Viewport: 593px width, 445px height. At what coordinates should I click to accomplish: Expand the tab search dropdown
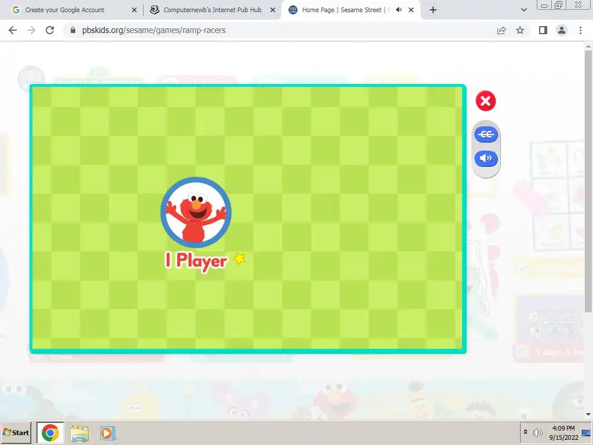[524, 10]
